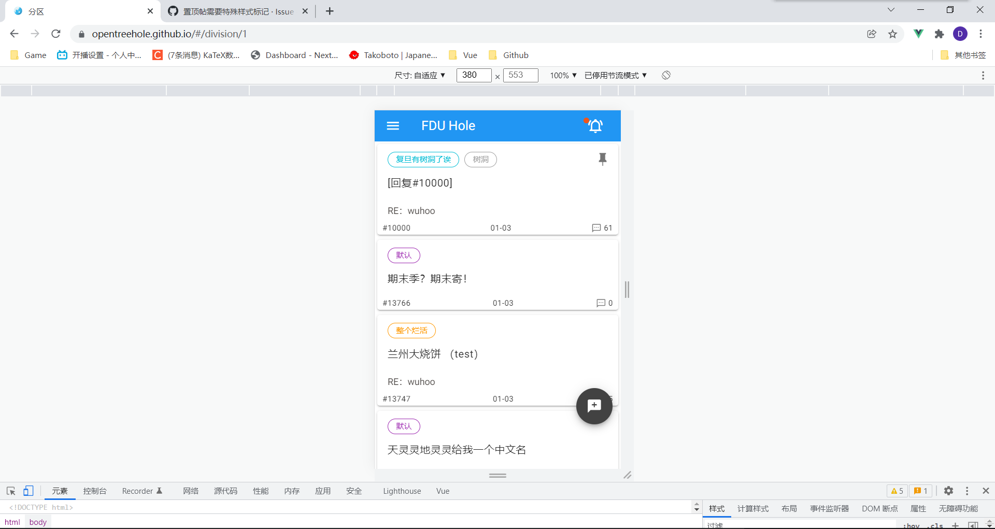Viewport: 995px width, 529px height.
Task: Open the FDU Hole notifications bell
Action: click(595, 125)
